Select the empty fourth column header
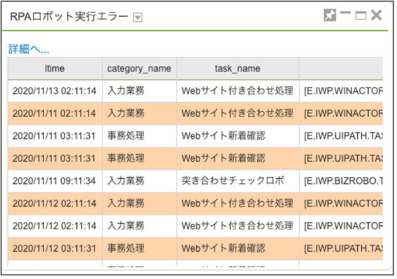The width and height of the screenshot is (397, 279). click(x=341, y=68)
